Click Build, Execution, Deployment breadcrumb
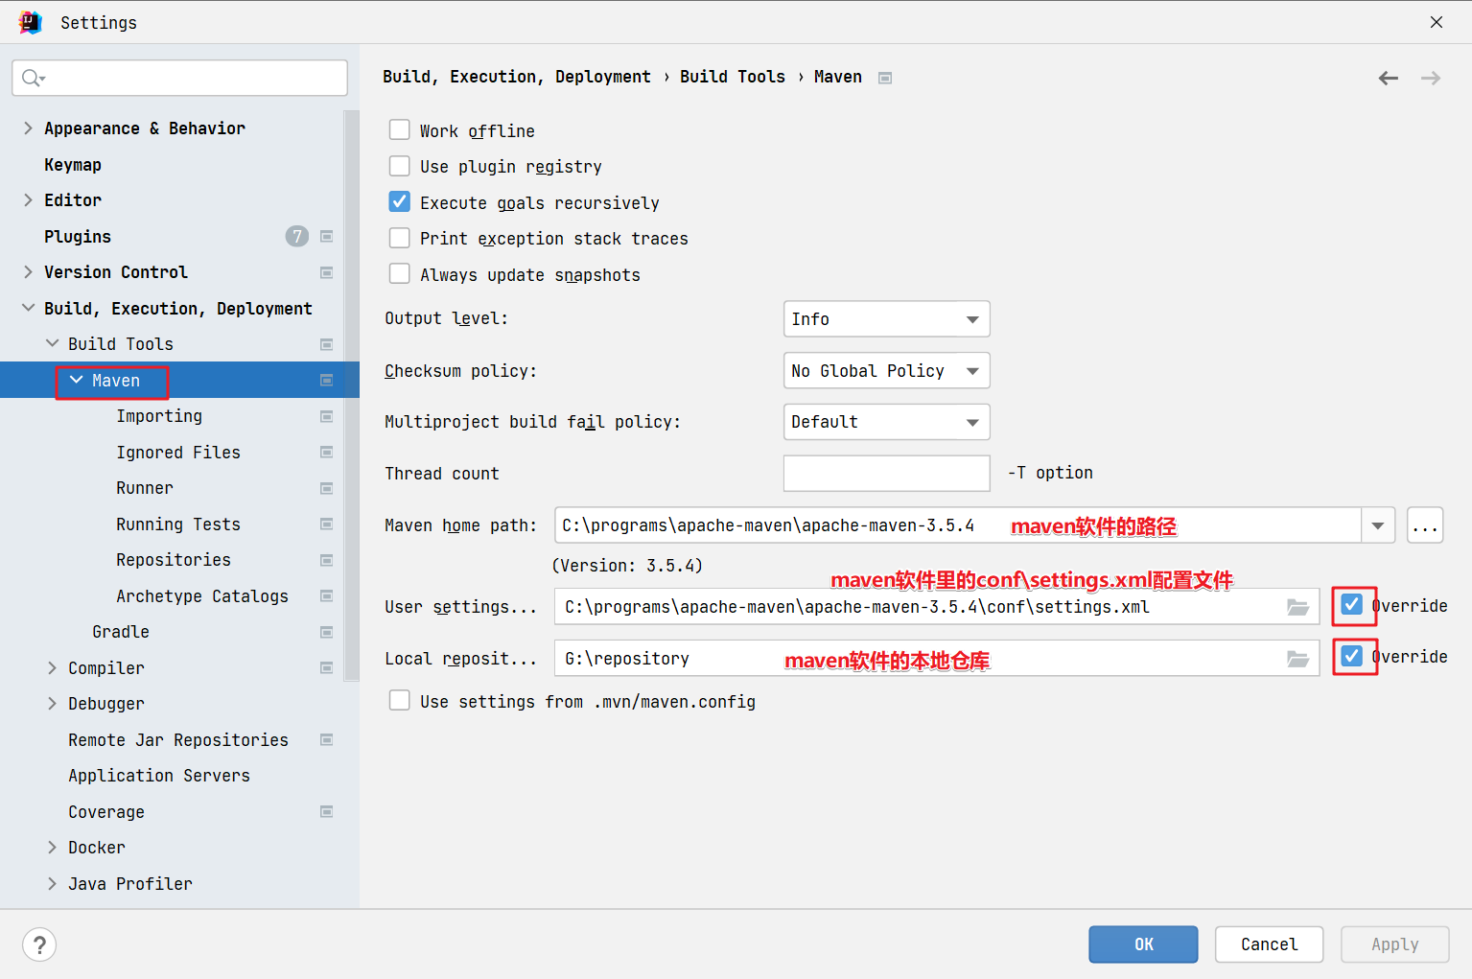 (517, 77)
